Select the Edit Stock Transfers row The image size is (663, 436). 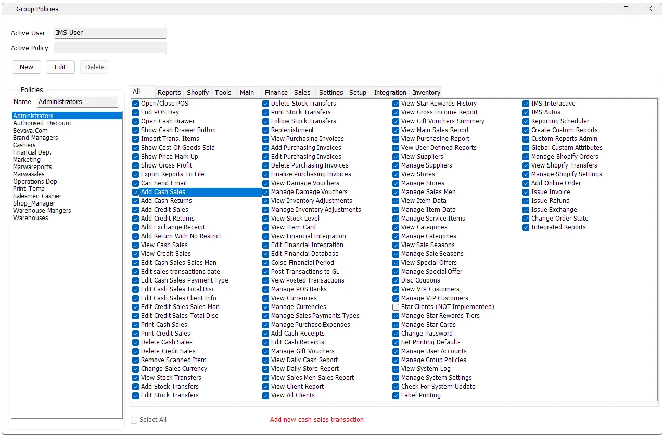tap(196, 395)
